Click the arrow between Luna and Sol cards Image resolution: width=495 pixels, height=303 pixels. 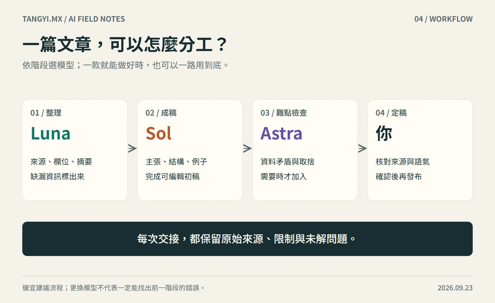point(132,148)
